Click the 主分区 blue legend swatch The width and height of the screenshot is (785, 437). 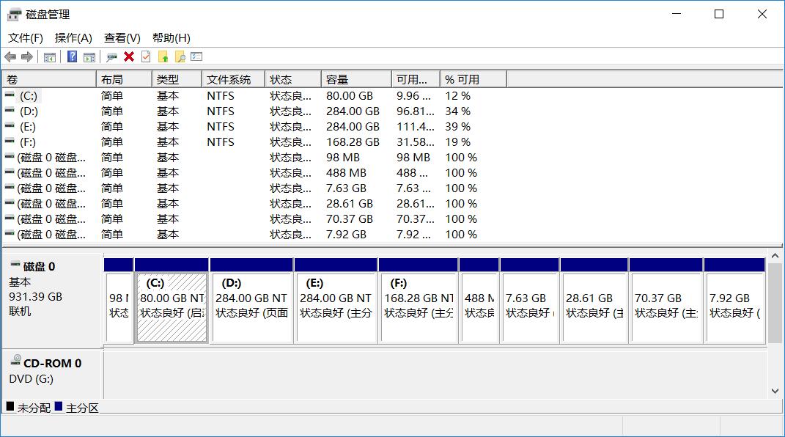click(59, 406)
